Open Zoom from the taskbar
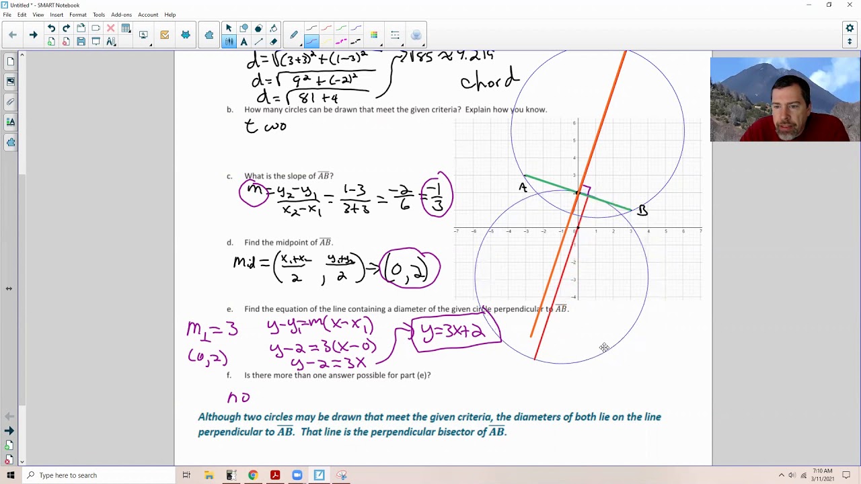The image size is (861, 484). (x=297, y=475)
